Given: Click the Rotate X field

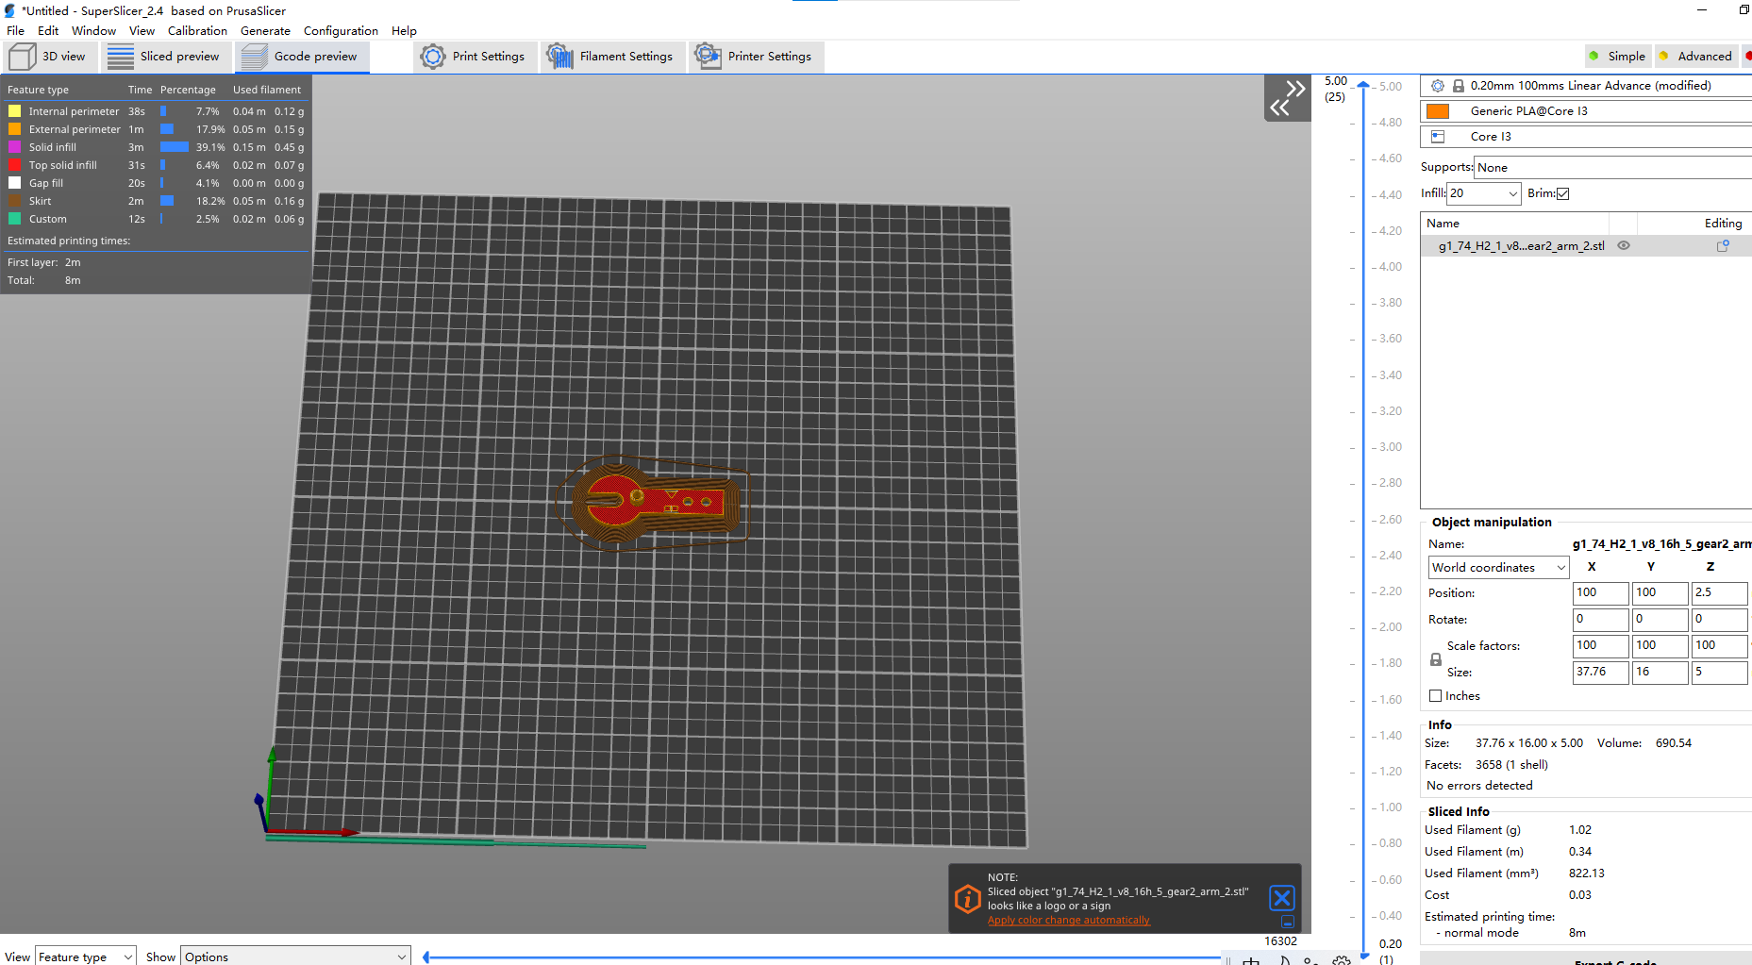Looking at the screenshot, I should pyautogui.click(x=1600, y=620).
